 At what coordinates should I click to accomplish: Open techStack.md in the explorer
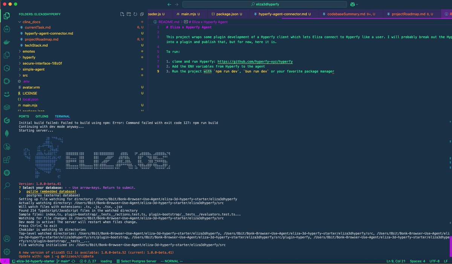click(x=36, y=45)
